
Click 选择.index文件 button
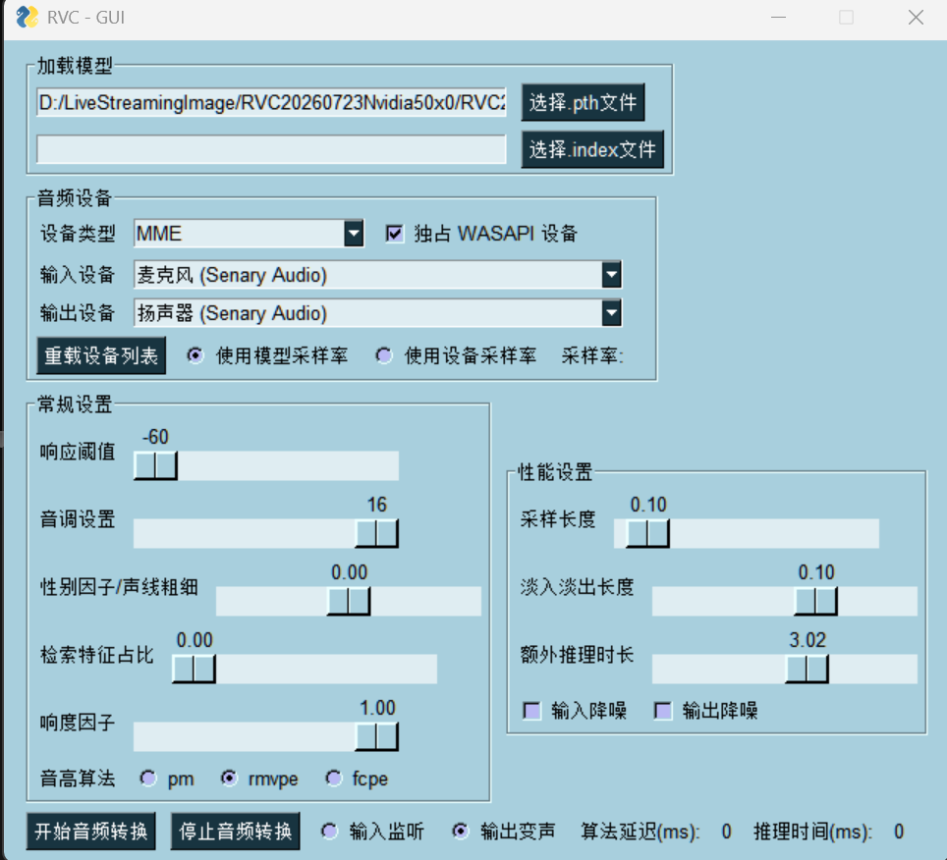point(591,149)
